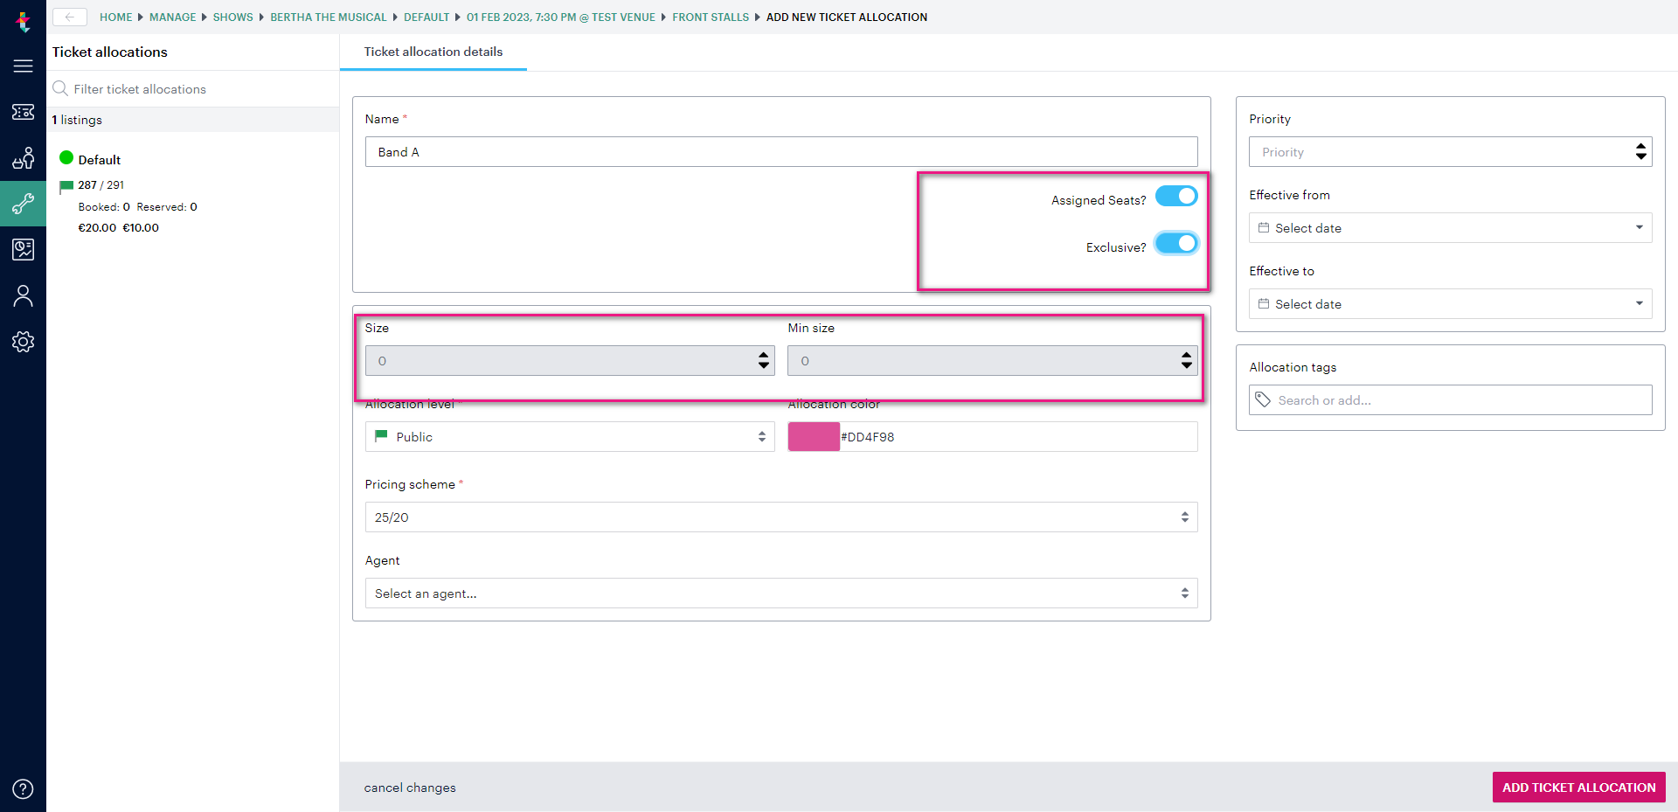Open the settings gear icon

point(24,342)
